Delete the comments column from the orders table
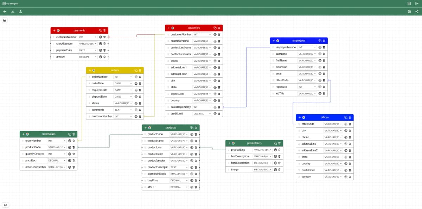422x209 pixels. pyautogui.click(x=140, y=110)
